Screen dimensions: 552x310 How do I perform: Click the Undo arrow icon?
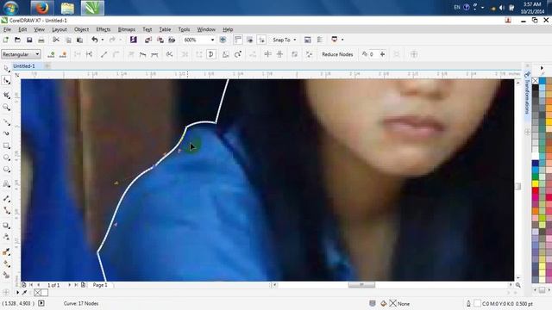pos(94,40)
